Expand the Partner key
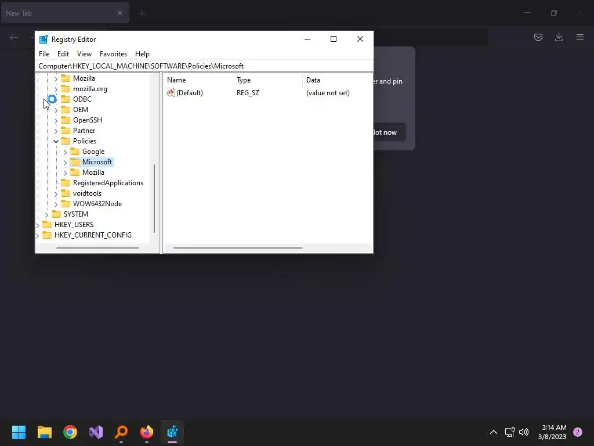594x446 pixels. click(56, 131)
